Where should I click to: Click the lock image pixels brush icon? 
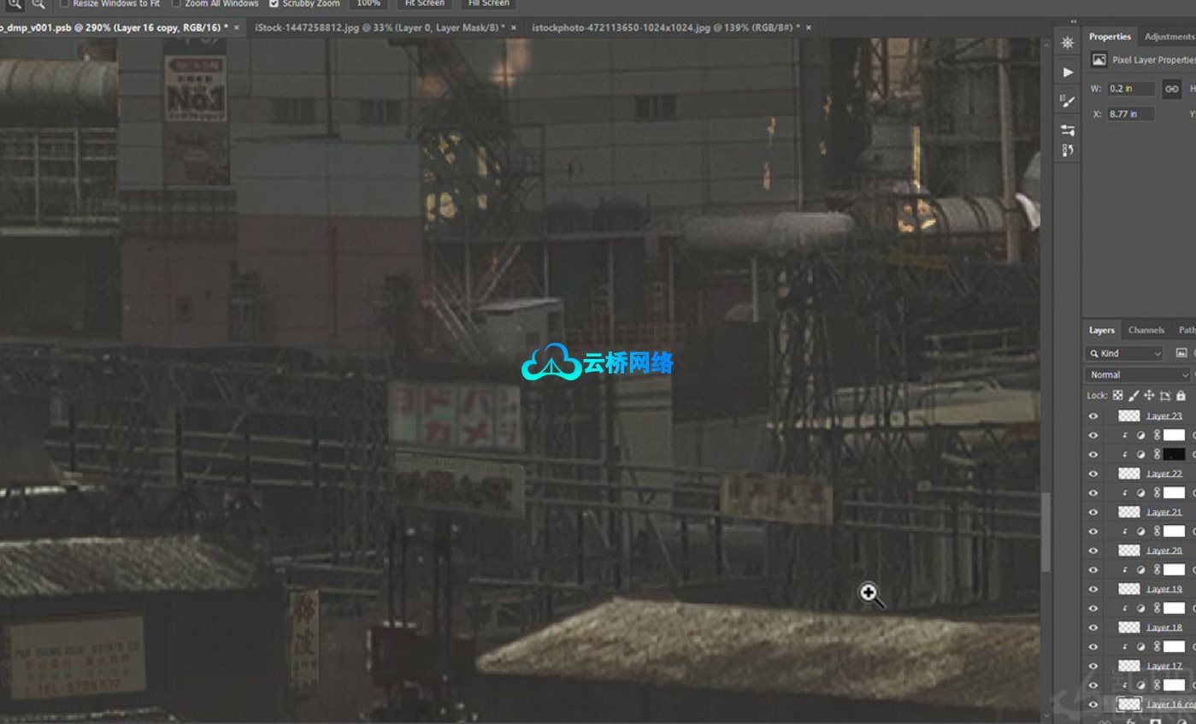pos(1134,396)
